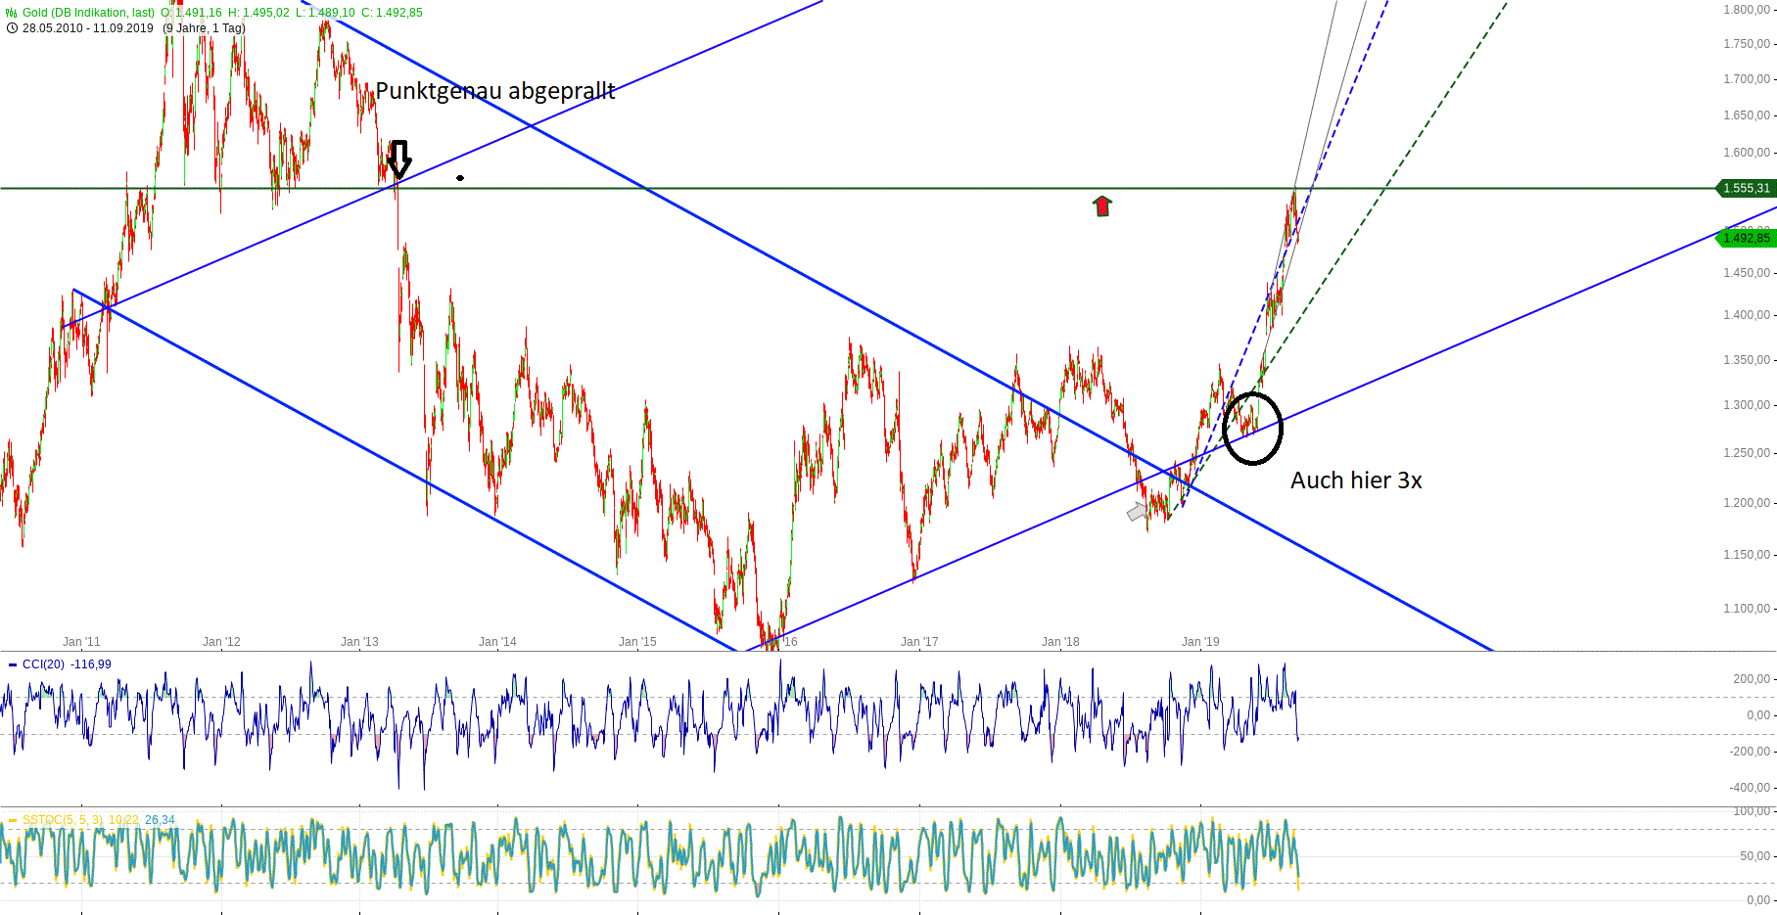Select the black down-arrow annotation near 'Punktgenau abgeprallt'
The height and width of the screenshot is (915, 1777).
(x=399, y=160)
